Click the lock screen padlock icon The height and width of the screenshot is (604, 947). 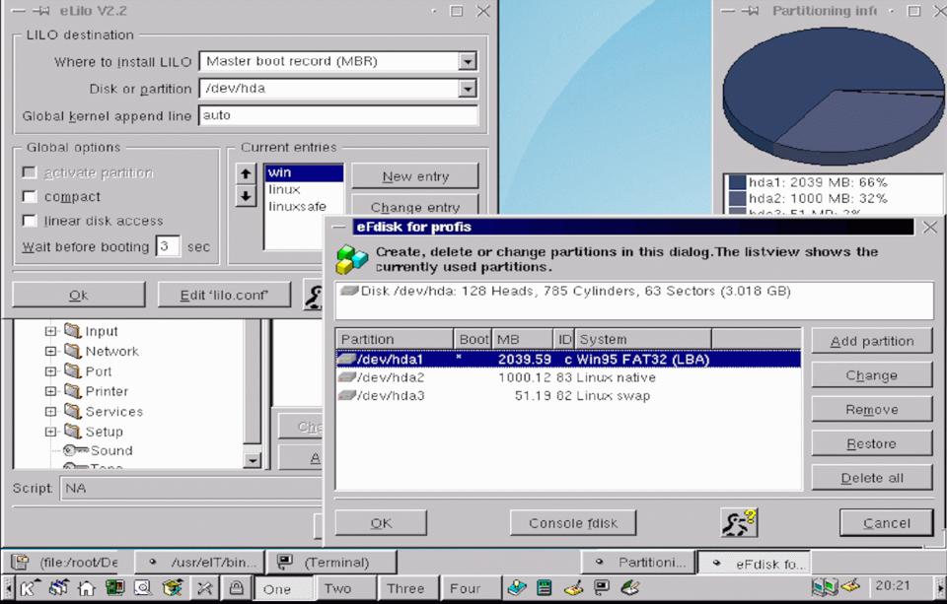[x=236, y=588]
